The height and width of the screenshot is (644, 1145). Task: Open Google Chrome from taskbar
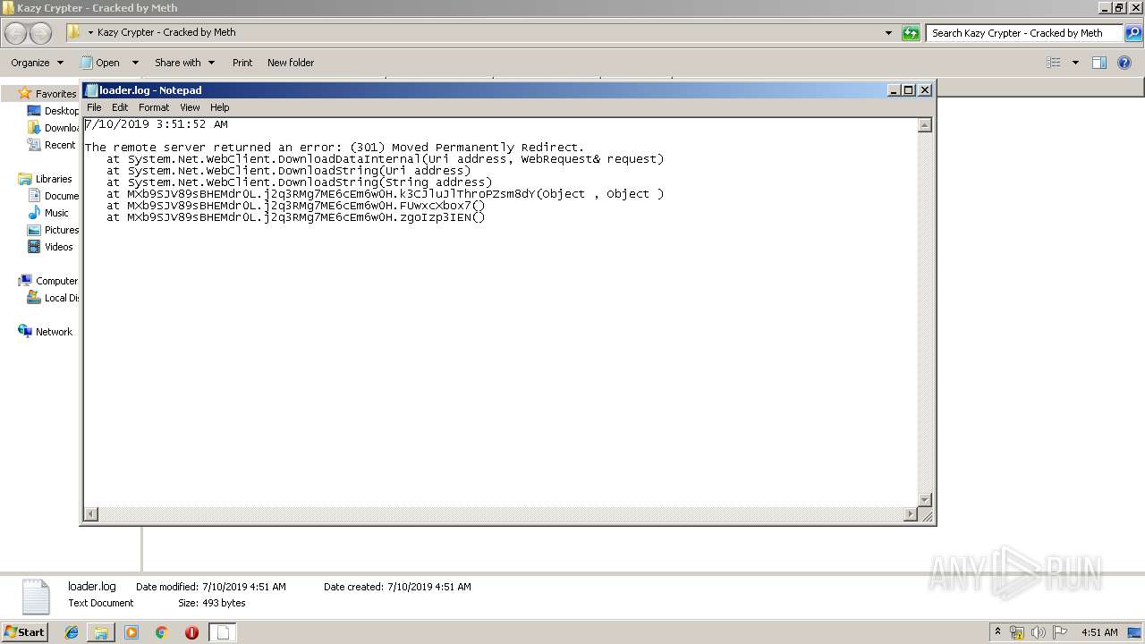pyautogui.click(x=161, y=632)
